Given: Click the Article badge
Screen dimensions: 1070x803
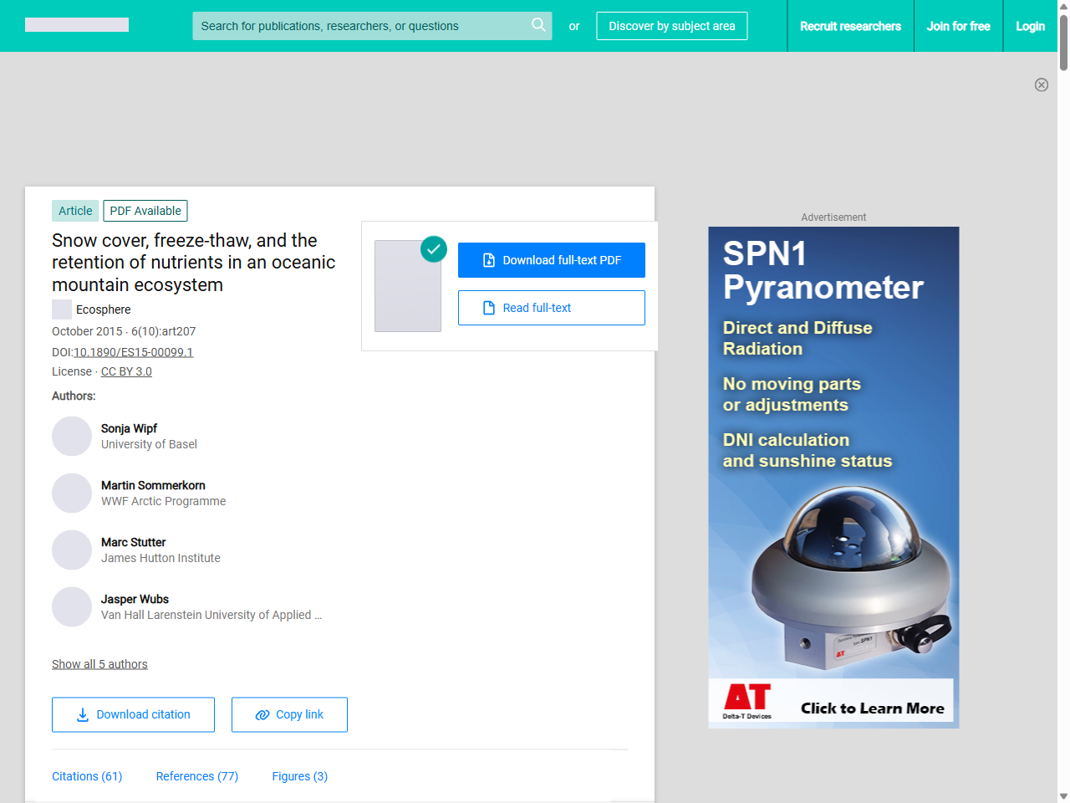Looking at the screenshot, I should tap(75, 211).
